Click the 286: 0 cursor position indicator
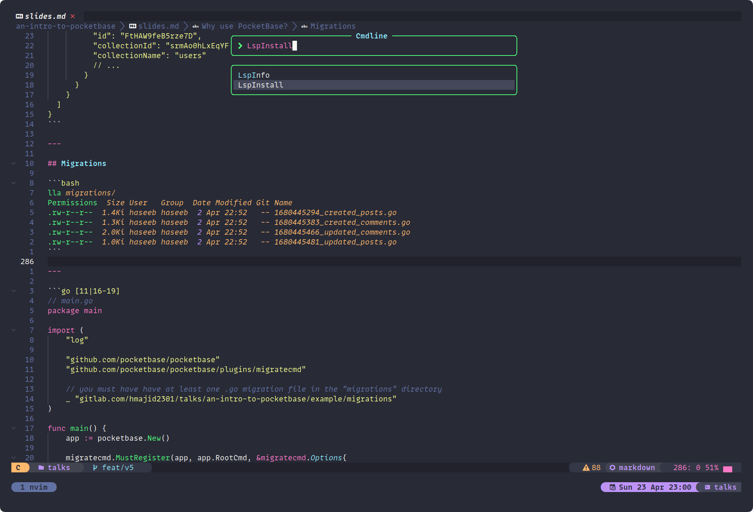The width and height of the screenshot is (753, 512). click(687, 467)
